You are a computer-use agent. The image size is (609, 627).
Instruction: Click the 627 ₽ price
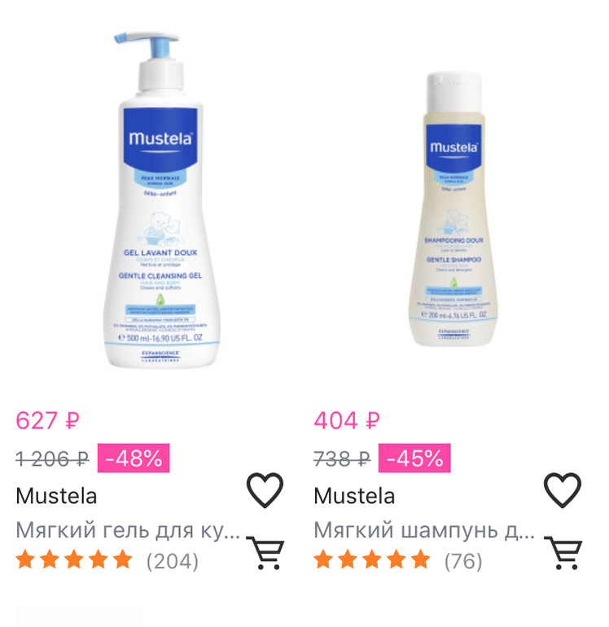pyautogui.click(x=47, y=421)
